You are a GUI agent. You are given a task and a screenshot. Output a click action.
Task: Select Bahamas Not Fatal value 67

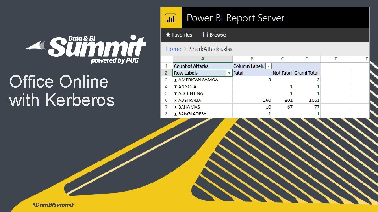pyautogui.click(x=282, y=107)
